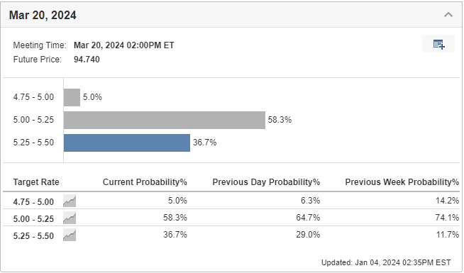
Task: Select the gray 58.3% probability bar
Action: point(165,120)
